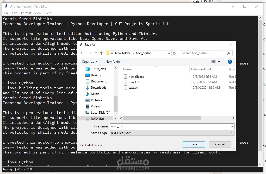This screenshot has height=174, width=266.
Task: Click the refresh icon in address bar
Action: [x=174, y=53]
